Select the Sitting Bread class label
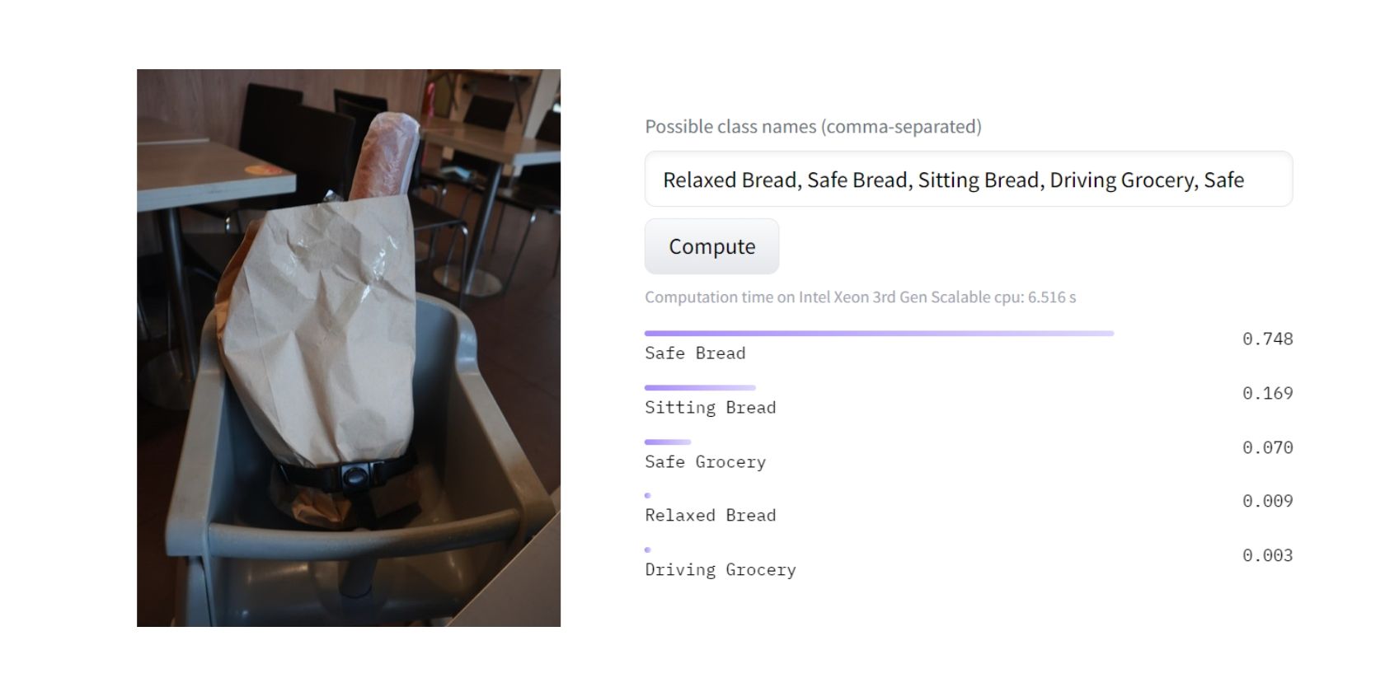 pyautogui.click(x=710, y=407)
